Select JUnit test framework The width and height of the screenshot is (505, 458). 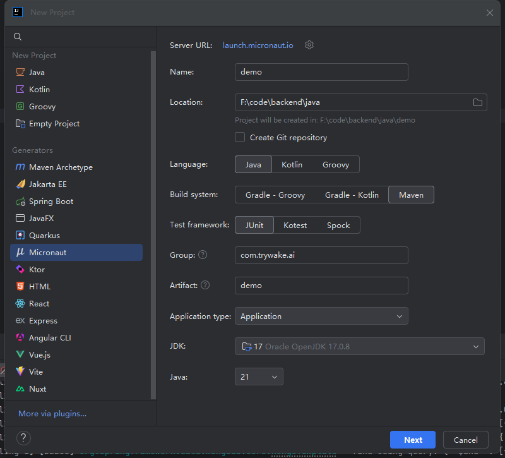254,225
